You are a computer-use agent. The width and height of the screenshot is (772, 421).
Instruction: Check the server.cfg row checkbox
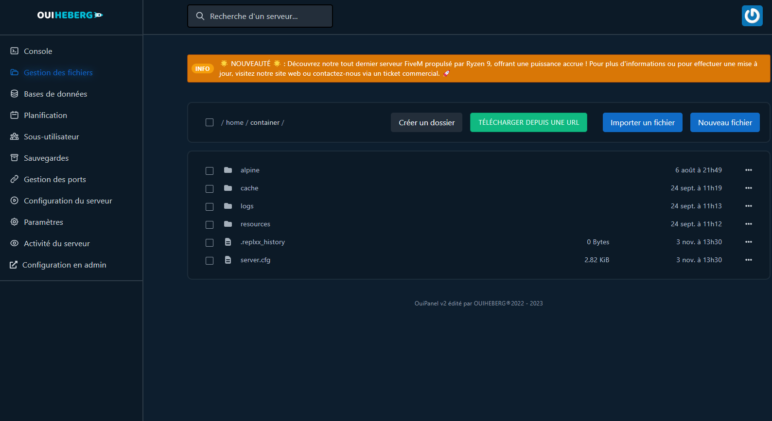pos(210,260)
